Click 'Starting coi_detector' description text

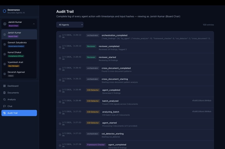[x=111, y=137]
